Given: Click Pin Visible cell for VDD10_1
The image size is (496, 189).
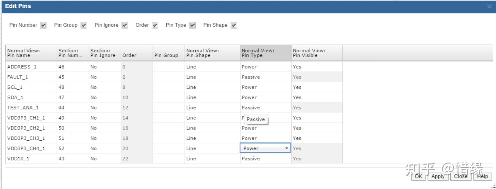Looking at the screenshot, I should click(316, 159).
